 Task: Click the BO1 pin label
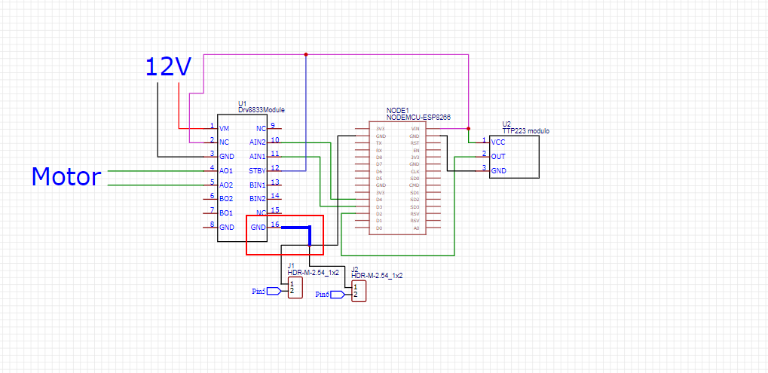coord(226,213)
